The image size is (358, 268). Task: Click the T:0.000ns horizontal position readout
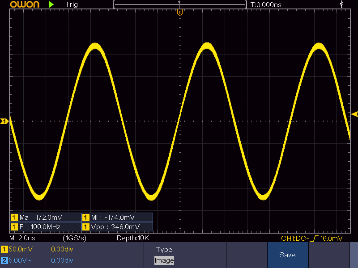(x=266, y=5)
